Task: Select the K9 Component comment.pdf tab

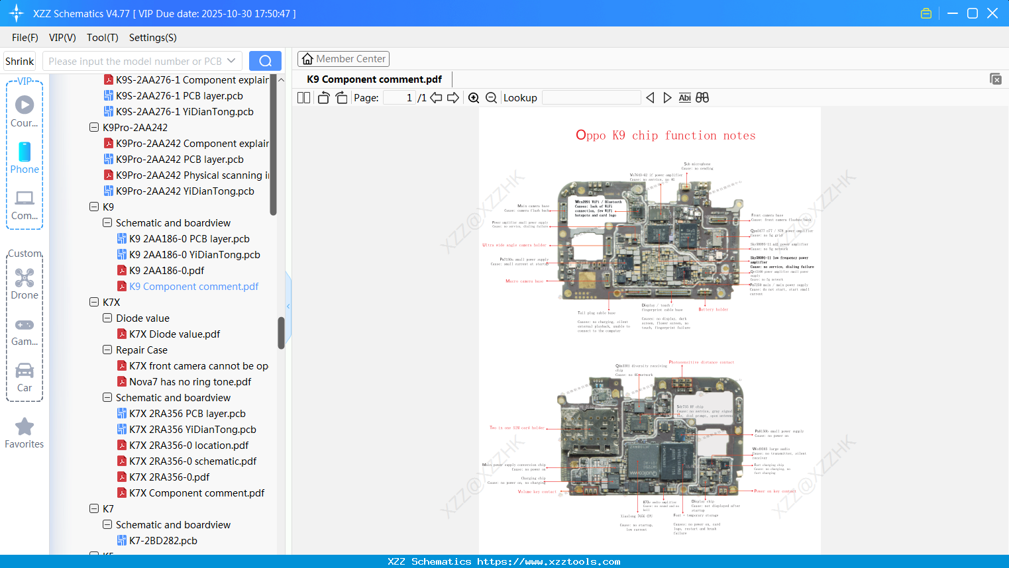Action: tap(374, 79)
